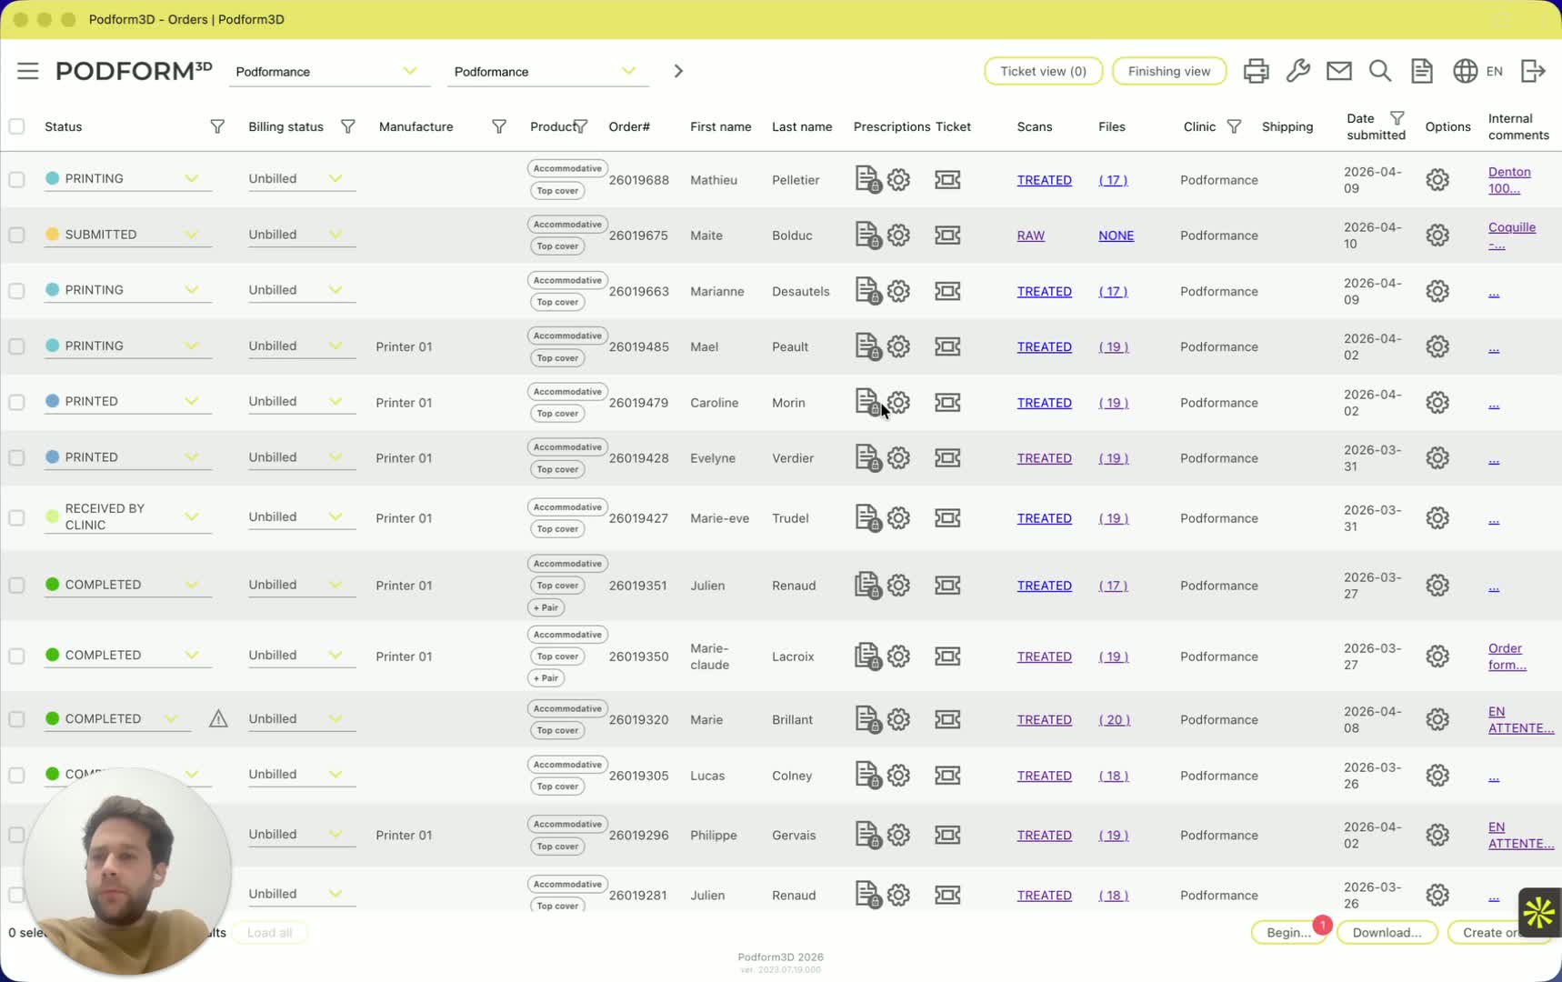
Task: Open the ticket icon for Caroline Morin
Action: [x=947, y=402]
